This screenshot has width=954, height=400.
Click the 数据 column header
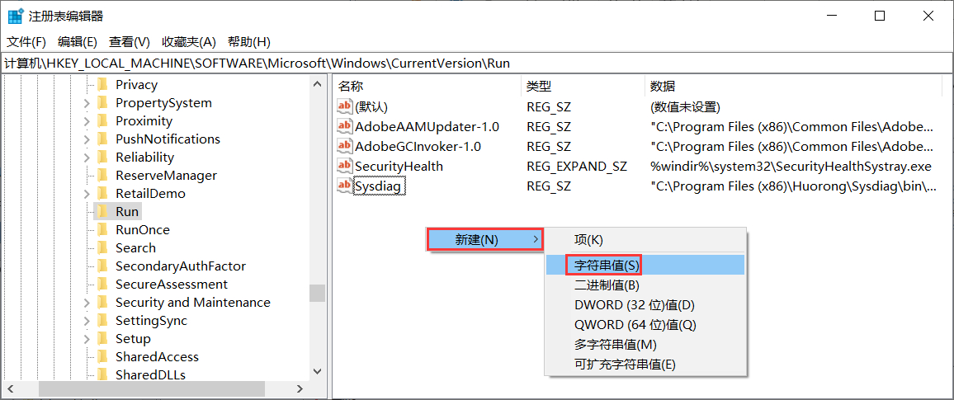coord(663,86)
